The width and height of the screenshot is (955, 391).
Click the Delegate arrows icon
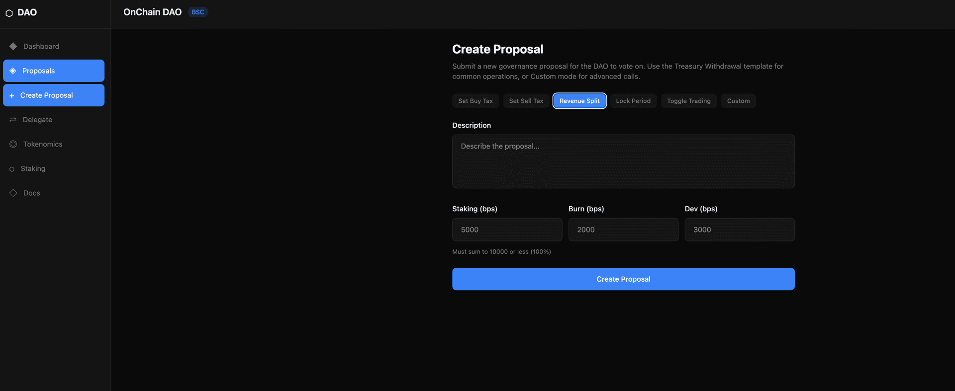click(13, 120)
